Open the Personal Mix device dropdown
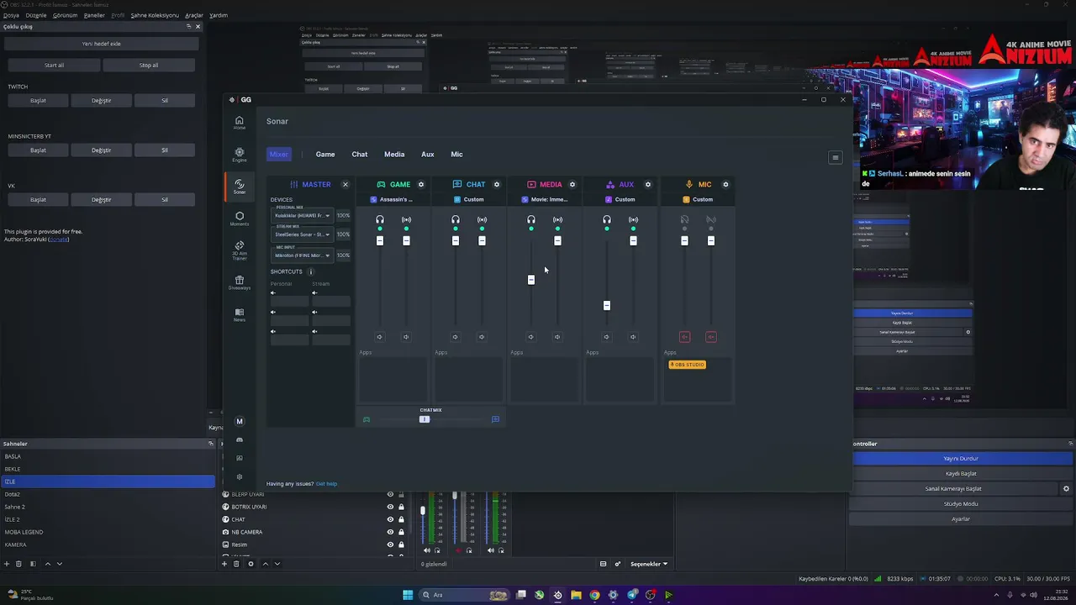 [303, 215]
